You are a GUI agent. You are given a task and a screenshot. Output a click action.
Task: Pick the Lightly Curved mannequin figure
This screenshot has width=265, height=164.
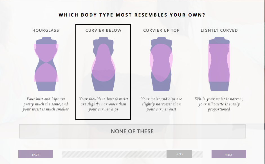(x=219, y=64)
